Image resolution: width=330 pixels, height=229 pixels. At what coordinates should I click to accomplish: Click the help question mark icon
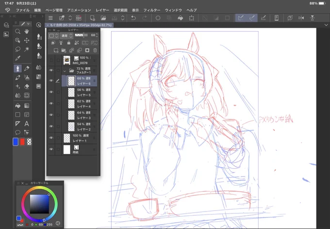pos(290,18)
